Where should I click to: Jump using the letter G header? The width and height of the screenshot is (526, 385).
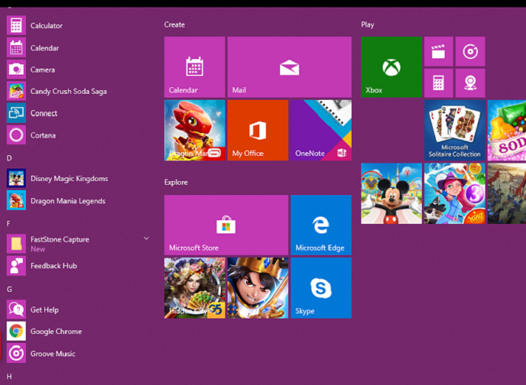tap(10, 289)
